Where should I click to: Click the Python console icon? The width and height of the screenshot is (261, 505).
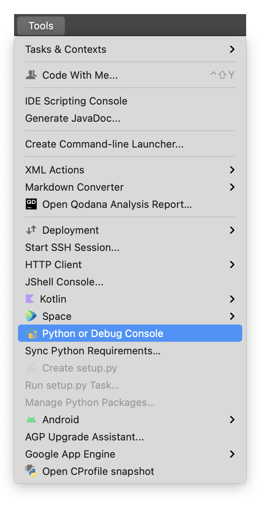(x=31, y=334)
